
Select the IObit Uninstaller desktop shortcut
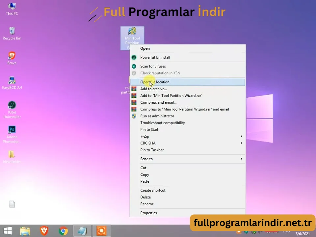pos(12,110)
